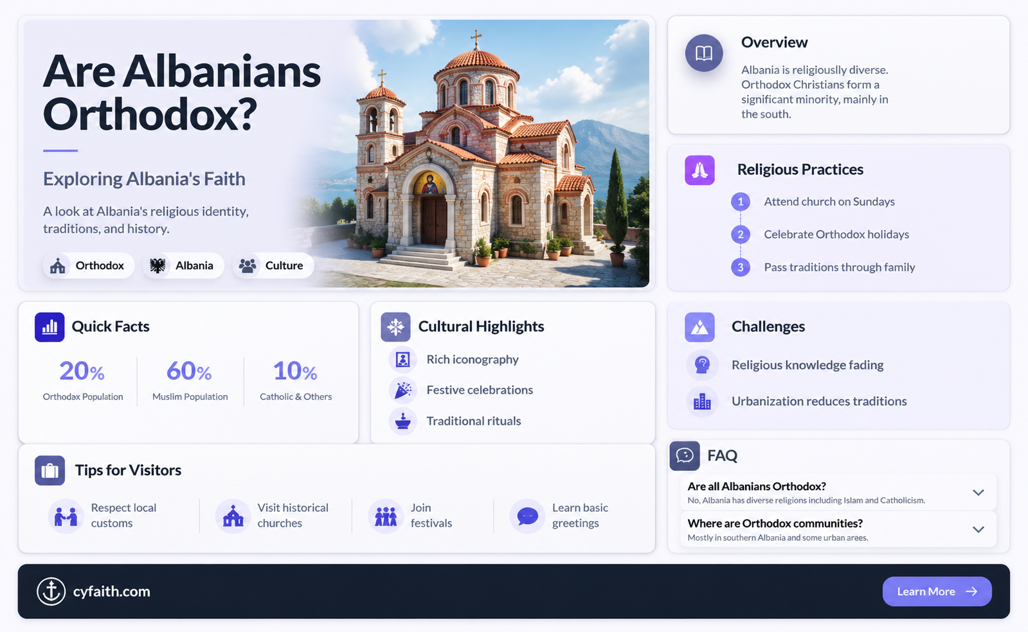Click the 'A look at Albania's religious identity' description
Viewport: 1028px width, 632px height.
146,220
